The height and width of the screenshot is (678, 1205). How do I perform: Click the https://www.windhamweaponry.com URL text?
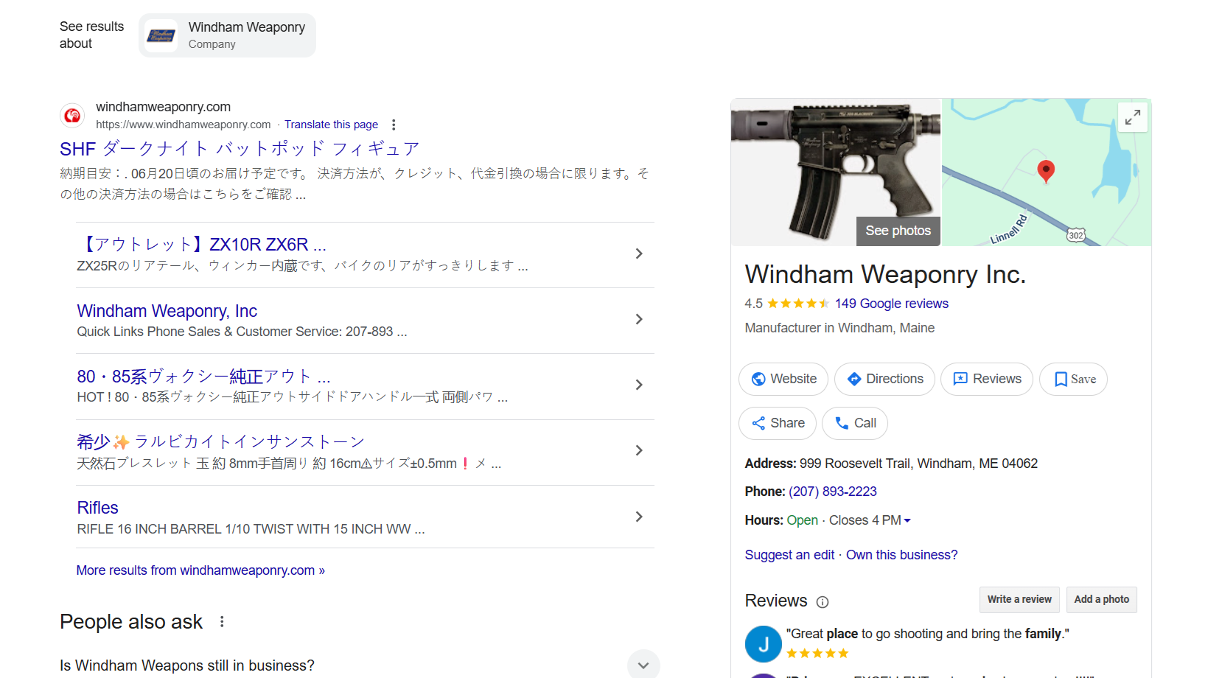[x=184, y=125]
